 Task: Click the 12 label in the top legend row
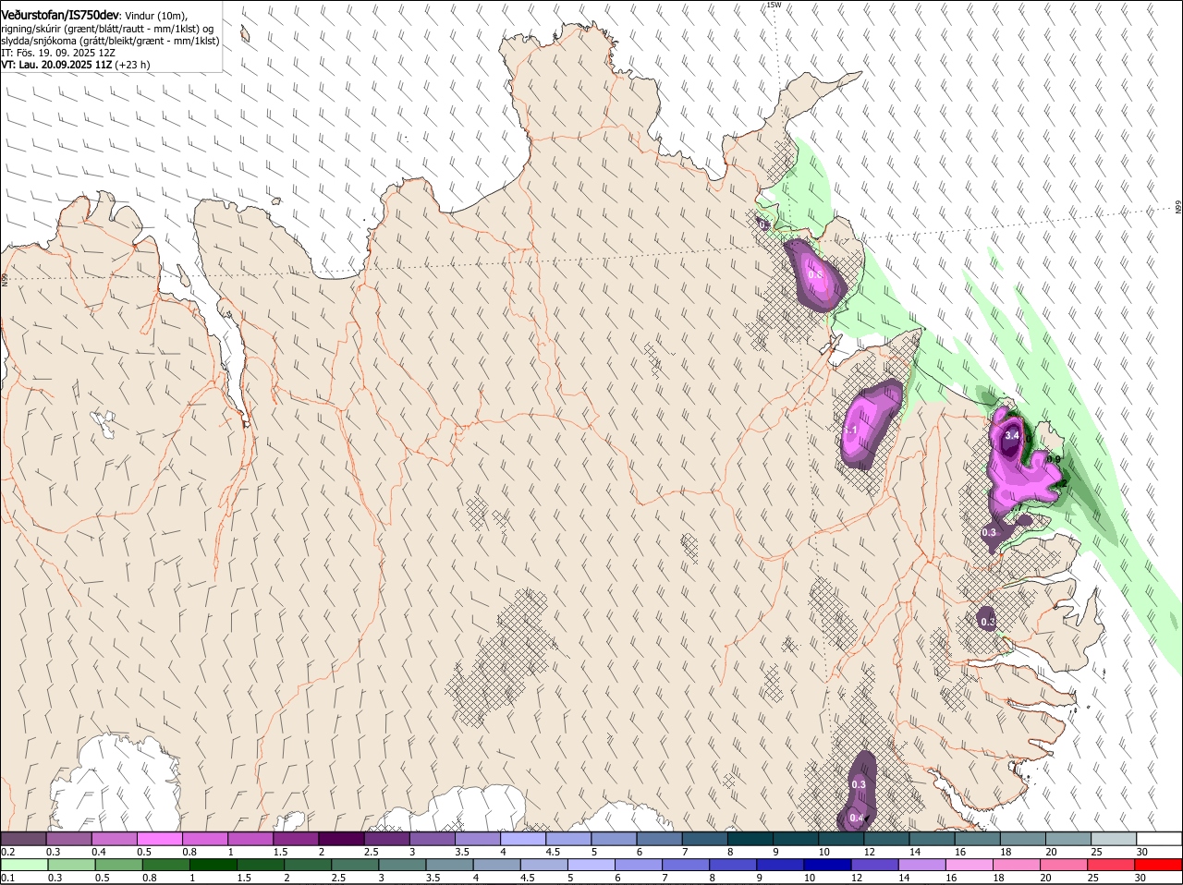pyautogui.click(x=868, y=852)
